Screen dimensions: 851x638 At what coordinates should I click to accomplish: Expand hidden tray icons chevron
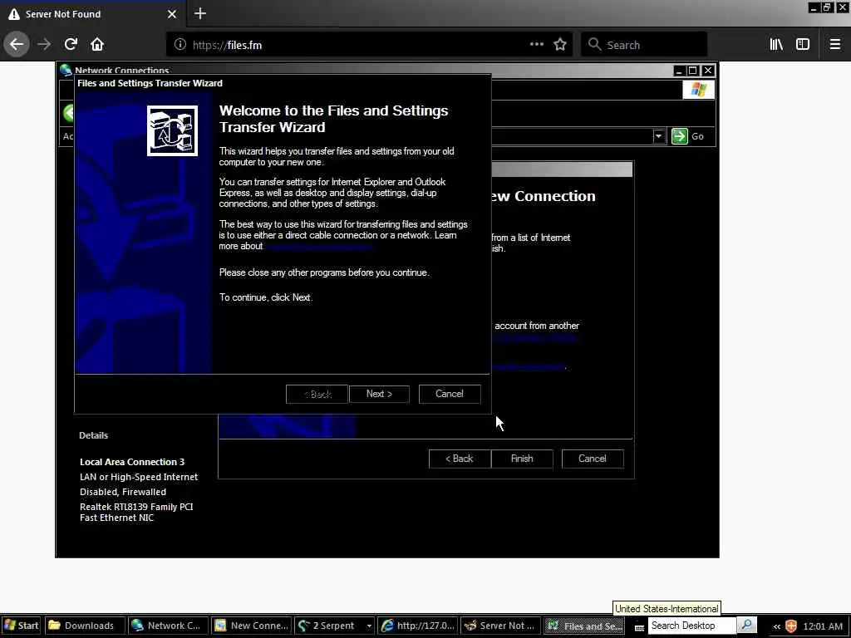point(777,626)
